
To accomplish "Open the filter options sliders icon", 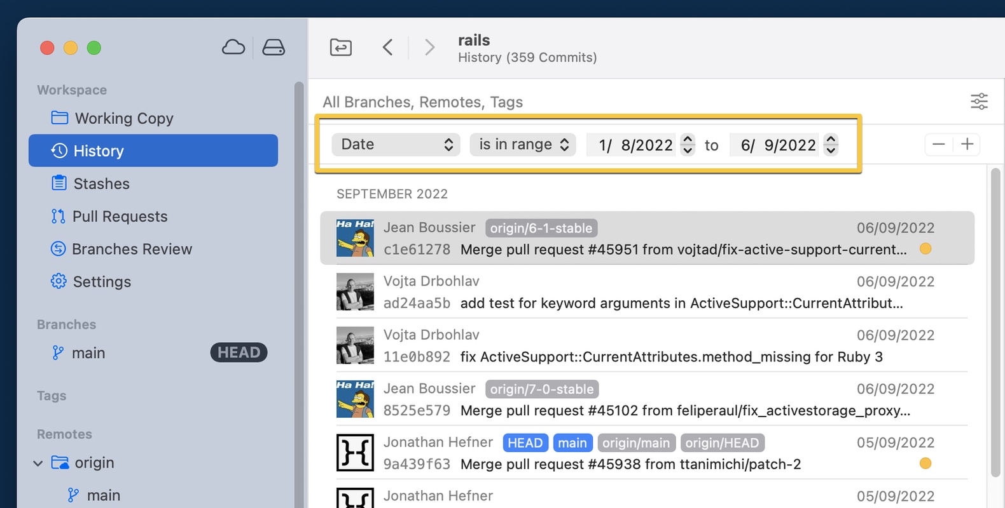I will (979, 102).
